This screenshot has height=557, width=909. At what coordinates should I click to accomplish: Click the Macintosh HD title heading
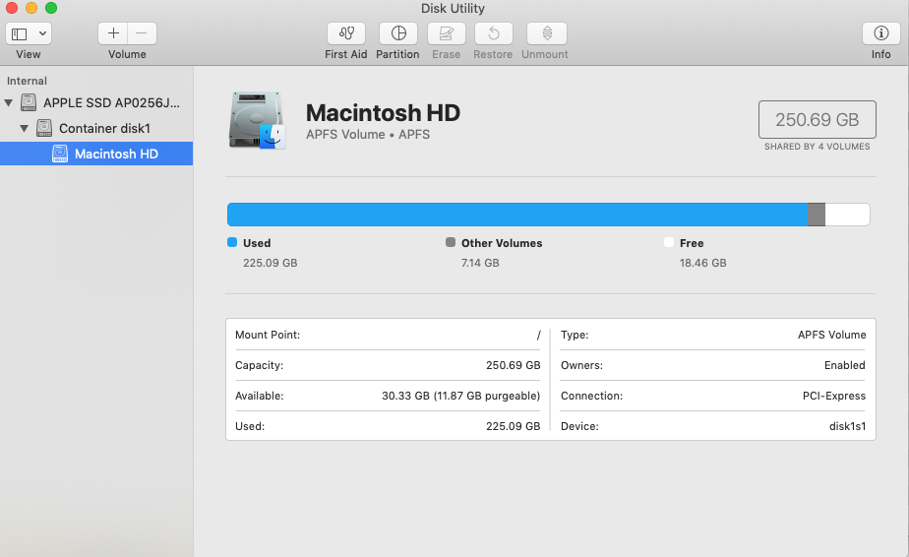point(383,113)
